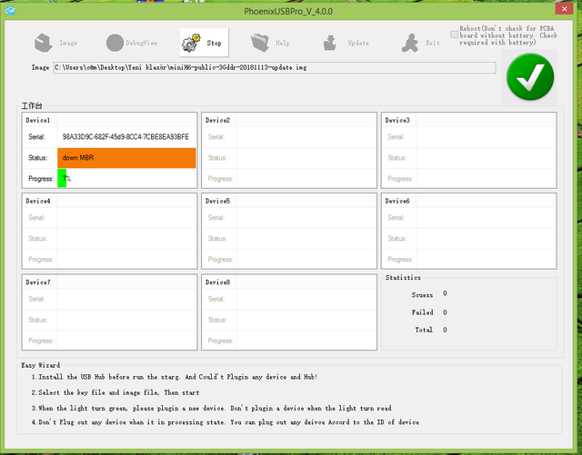Click the Easy Wizard group title
Screen dimensions: 582x455
point(40,365)
